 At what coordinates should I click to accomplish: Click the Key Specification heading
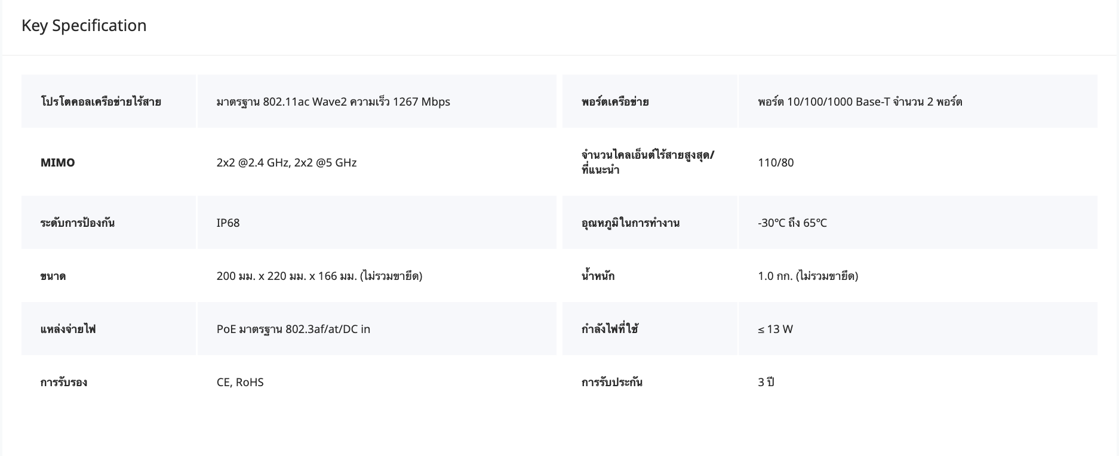tap(84, 26)
